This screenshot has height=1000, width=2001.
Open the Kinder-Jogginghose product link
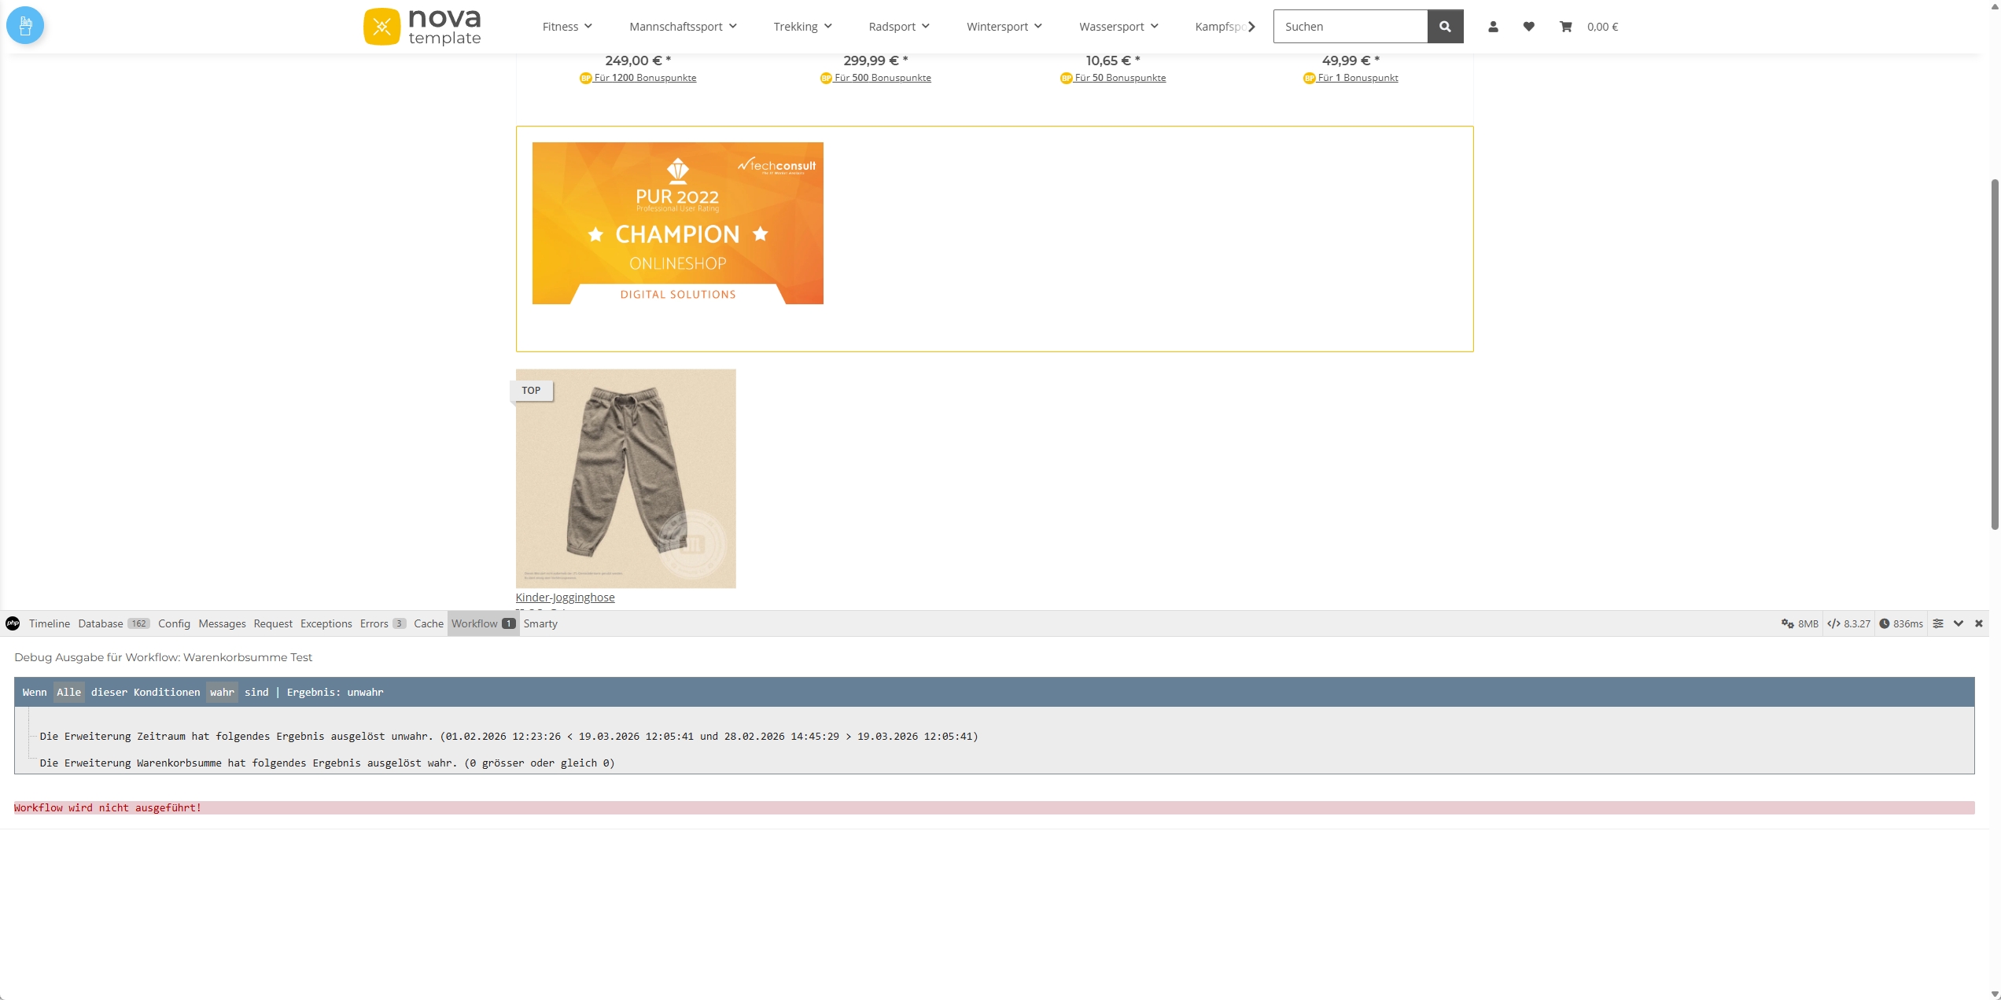[564, 597]
